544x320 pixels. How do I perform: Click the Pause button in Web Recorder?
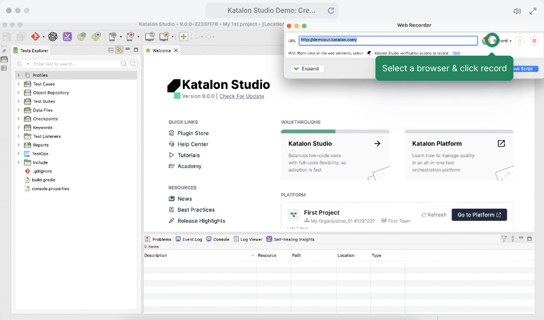click(x=520, y=41)
